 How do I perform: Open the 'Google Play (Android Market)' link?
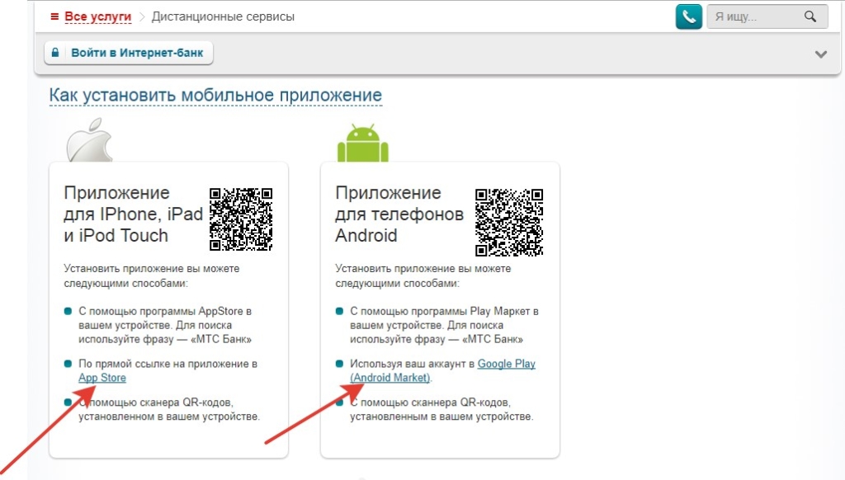coord(443,370)
